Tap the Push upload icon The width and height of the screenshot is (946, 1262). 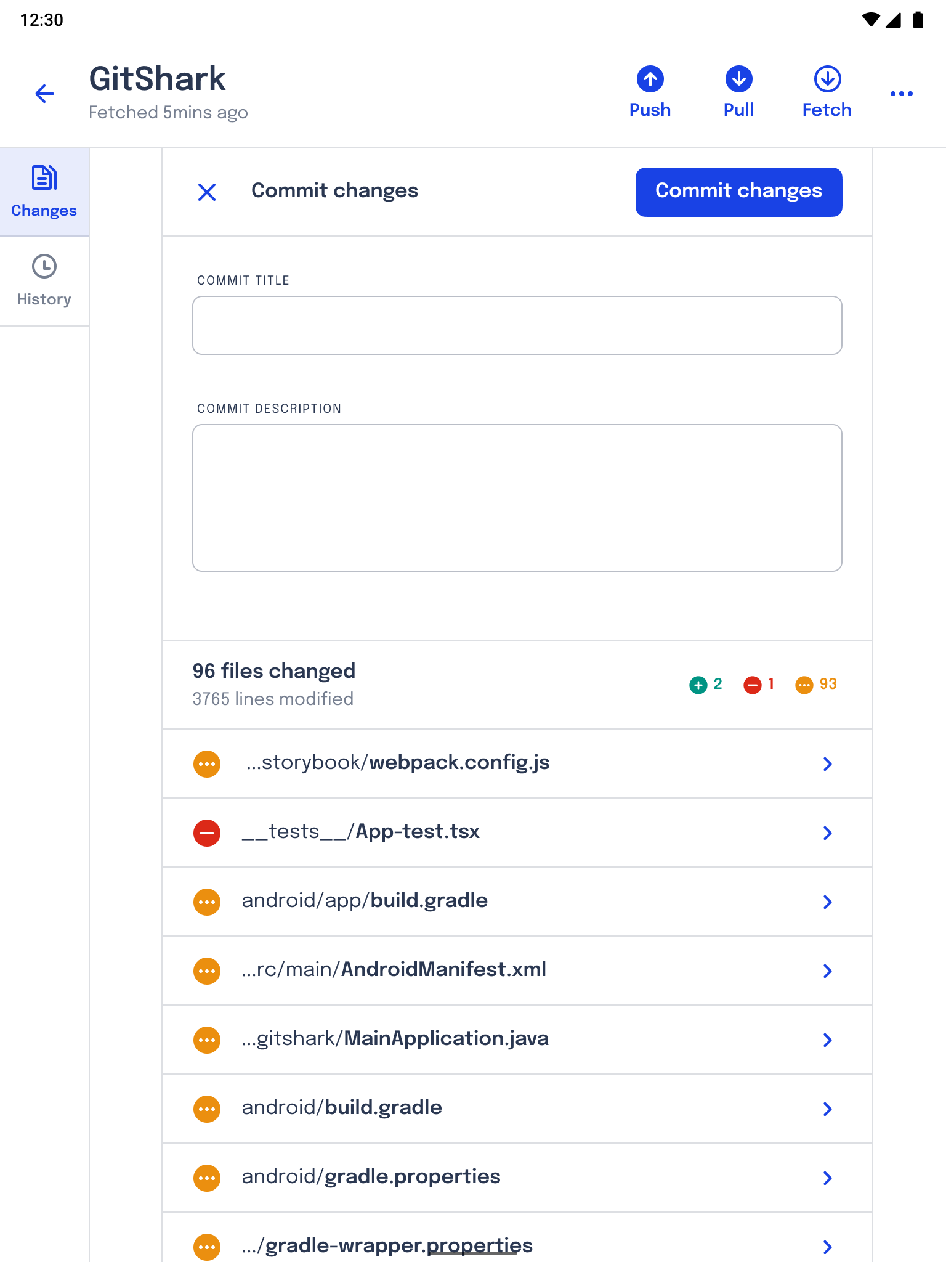click(x=650, y=79)
